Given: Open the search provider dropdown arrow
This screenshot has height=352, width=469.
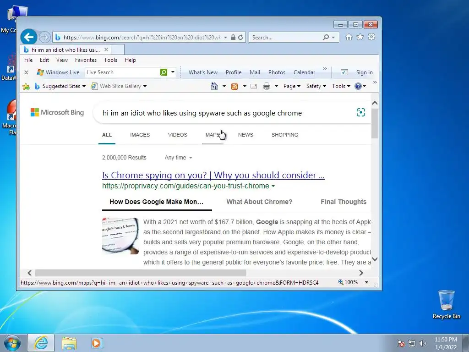Looking at the screenshot, I should coord(333,38).
